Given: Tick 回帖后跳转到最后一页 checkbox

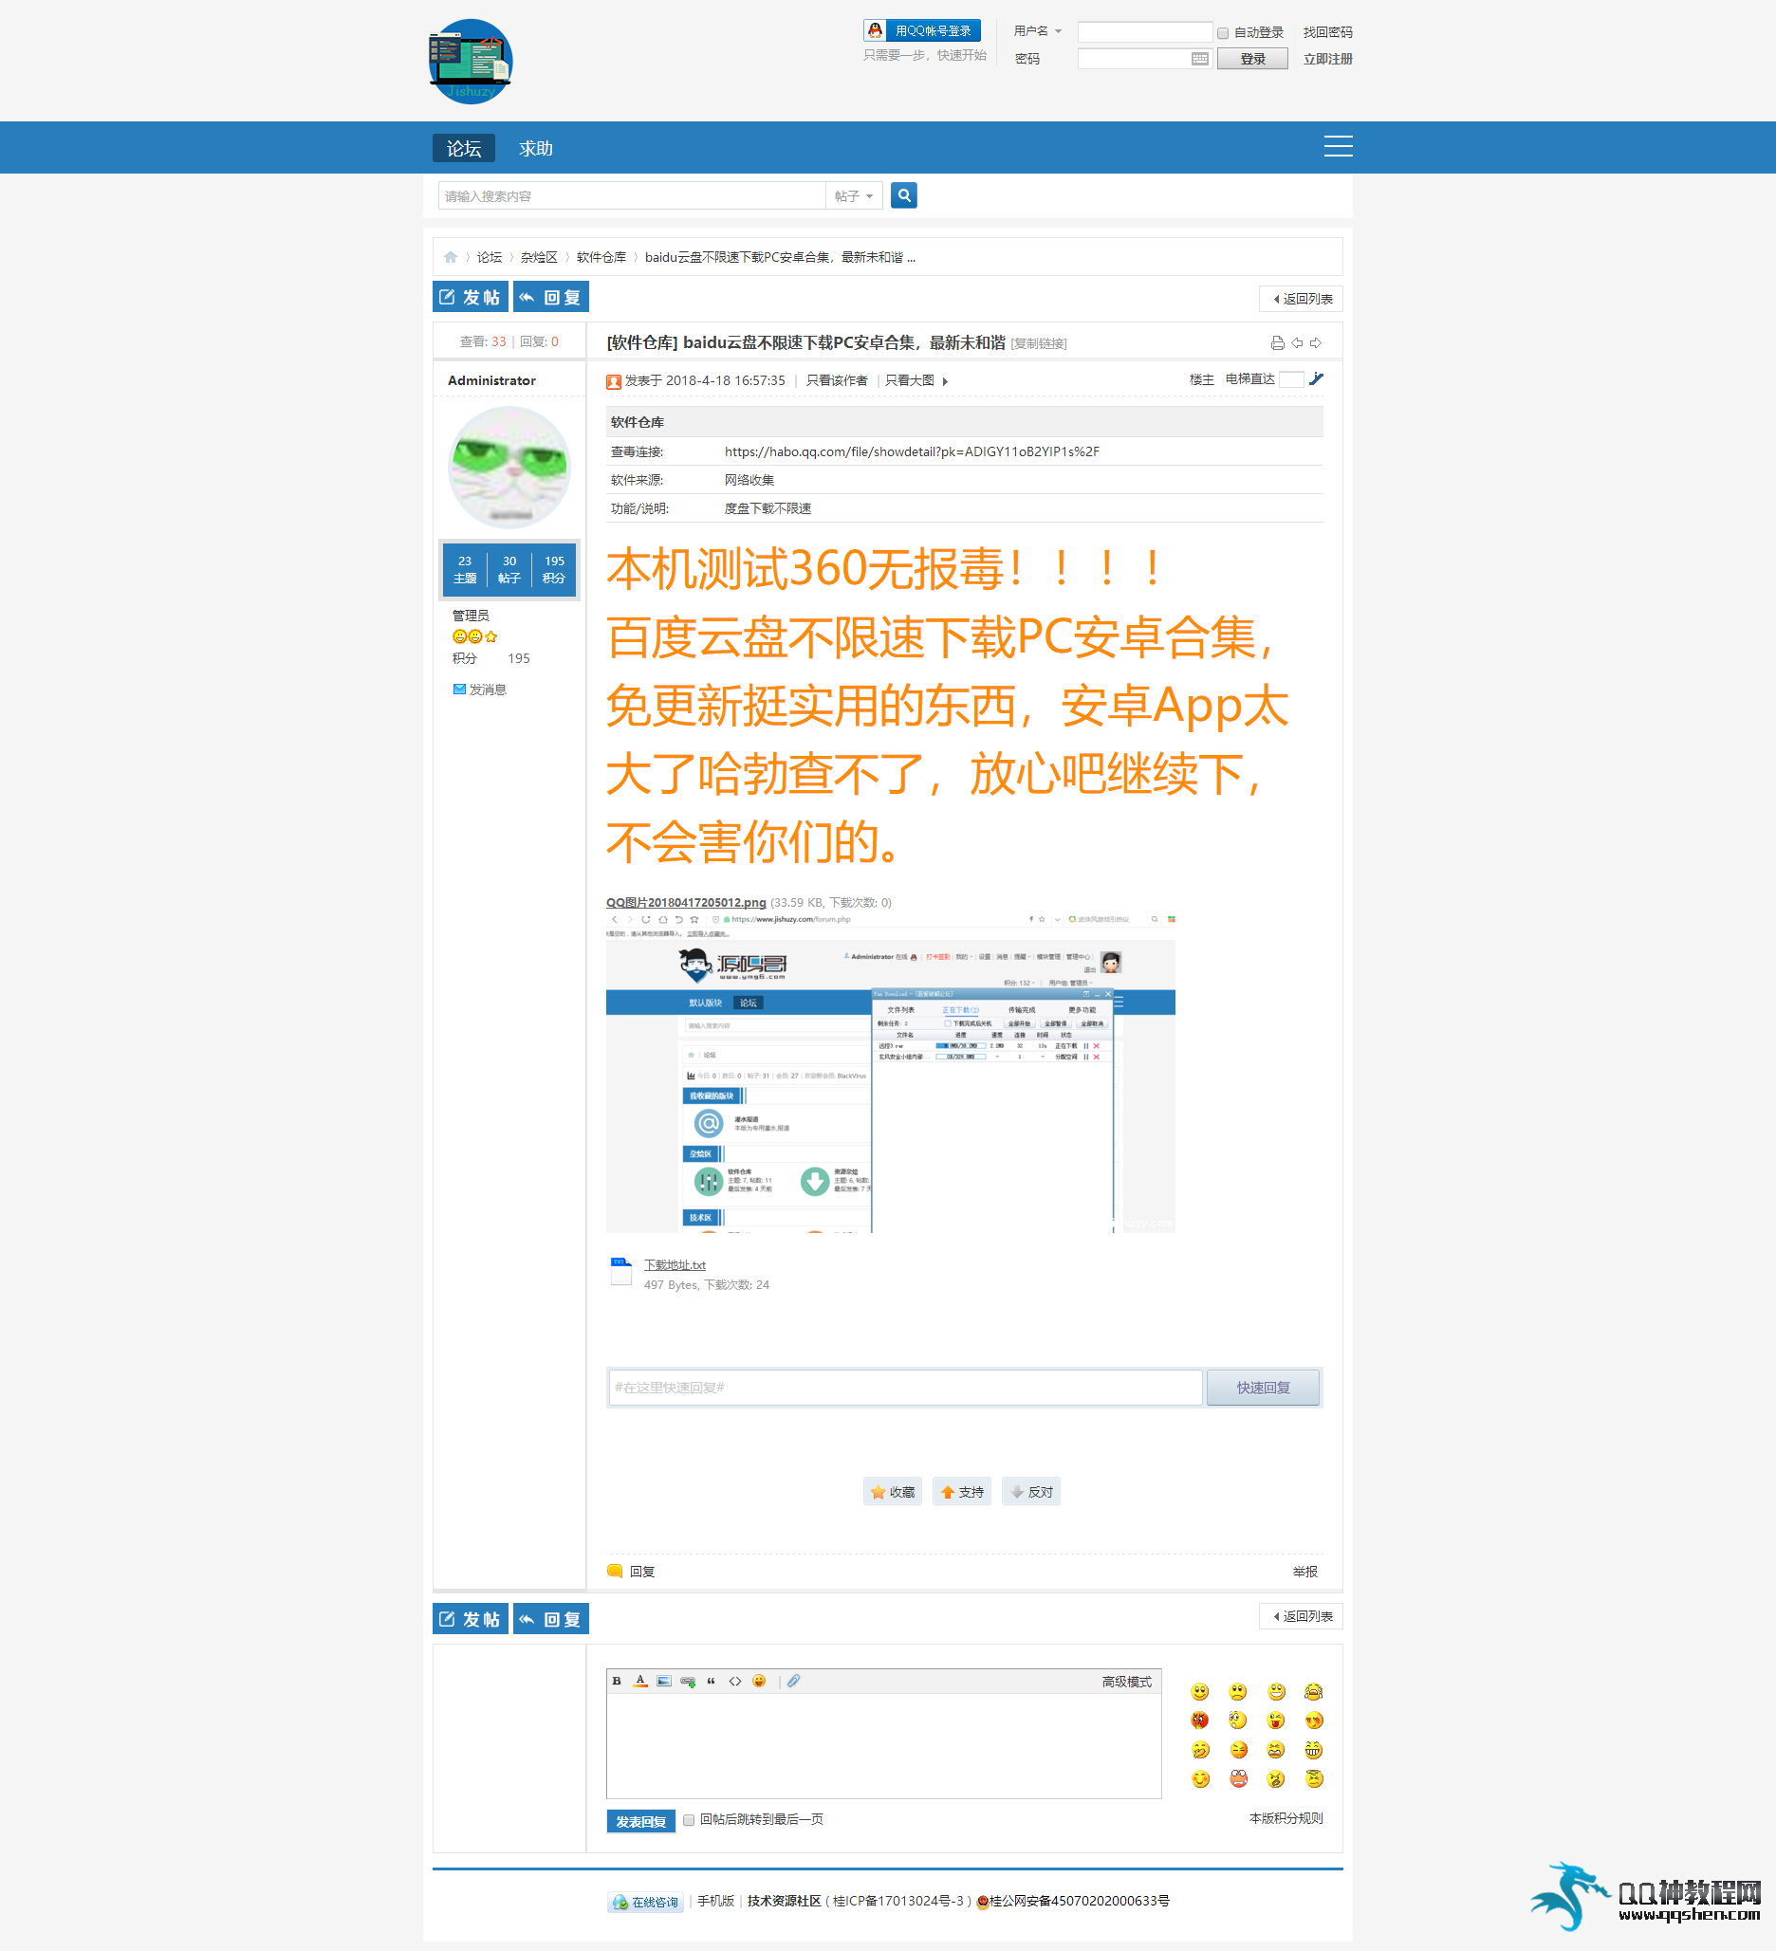Looking at the screenshot, I should click(x=689, y=1819).
